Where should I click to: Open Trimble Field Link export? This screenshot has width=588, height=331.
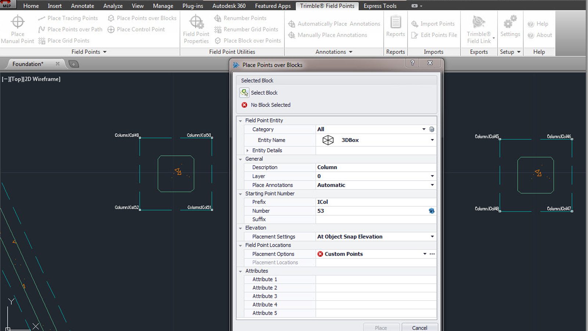tap(478, 22)
